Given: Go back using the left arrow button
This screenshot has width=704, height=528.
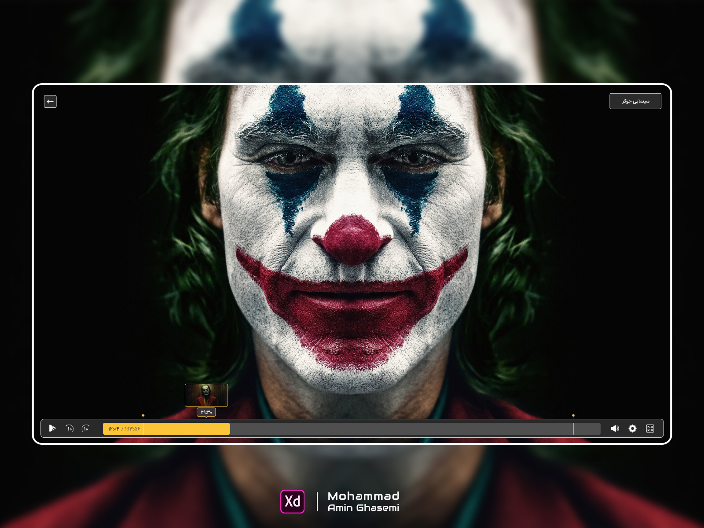Looking at the screenshot, I should (x=50, y=102).
